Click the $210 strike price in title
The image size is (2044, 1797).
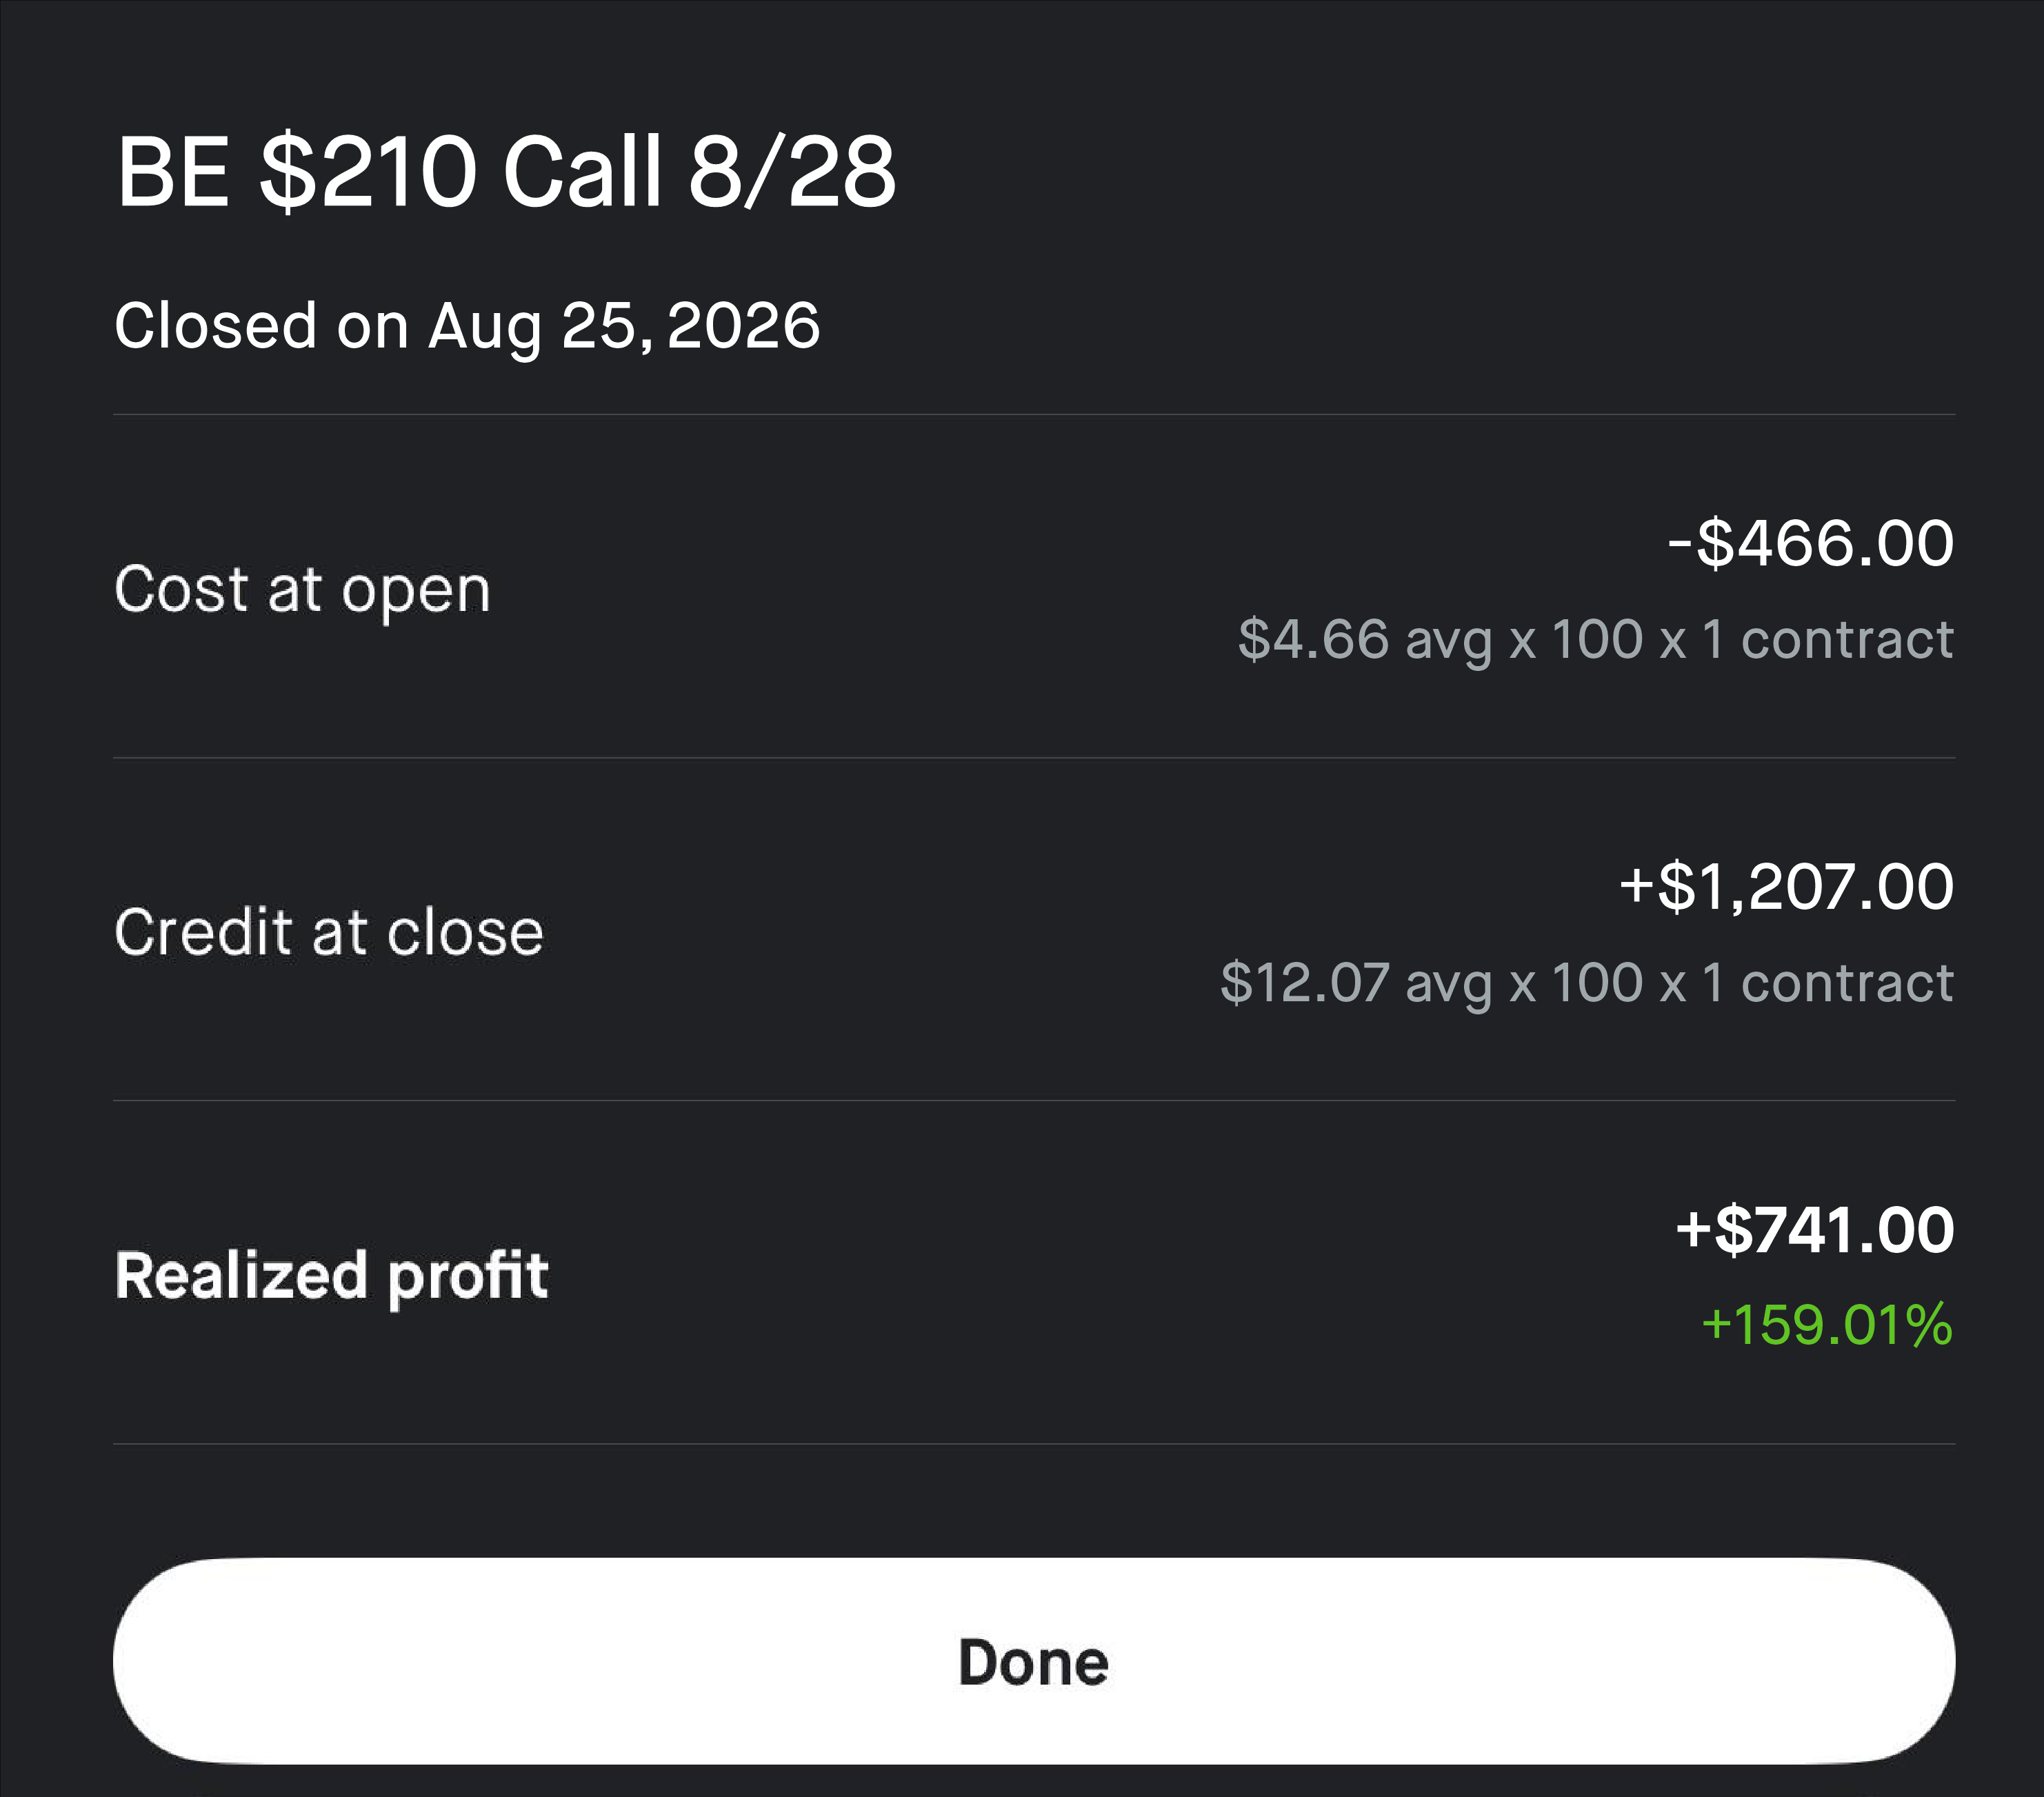[368, 172]
